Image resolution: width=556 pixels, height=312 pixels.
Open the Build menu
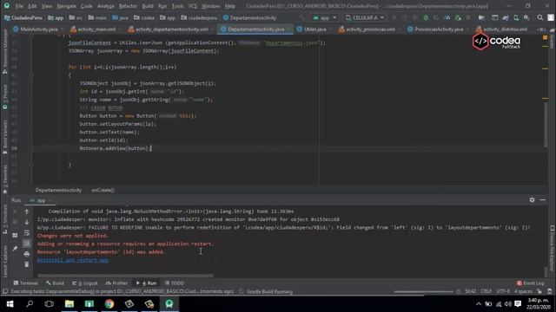(148, 6)
